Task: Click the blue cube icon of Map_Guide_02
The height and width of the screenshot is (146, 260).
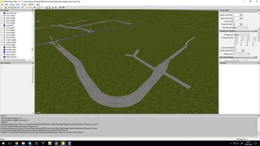Action: coord(5,57)
